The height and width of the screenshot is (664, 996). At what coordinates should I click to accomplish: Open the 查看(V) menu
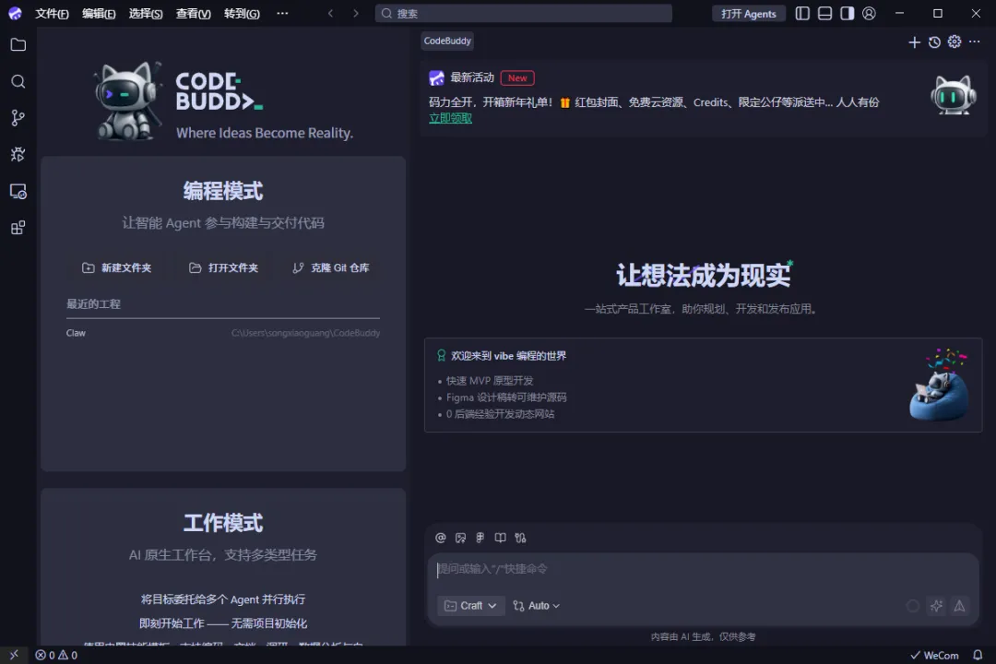point(193,13)
